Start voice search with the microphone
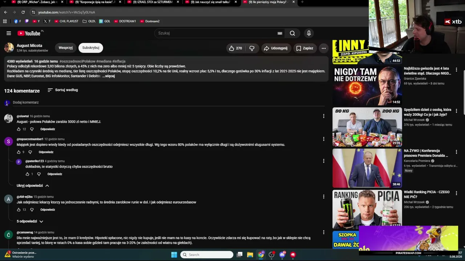 tap(309, 33)
